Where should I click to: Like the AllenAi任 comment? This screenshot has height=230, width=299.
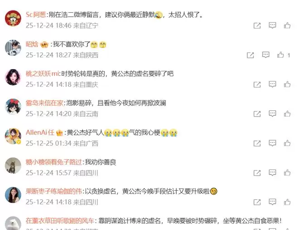(x=287, y=143)
